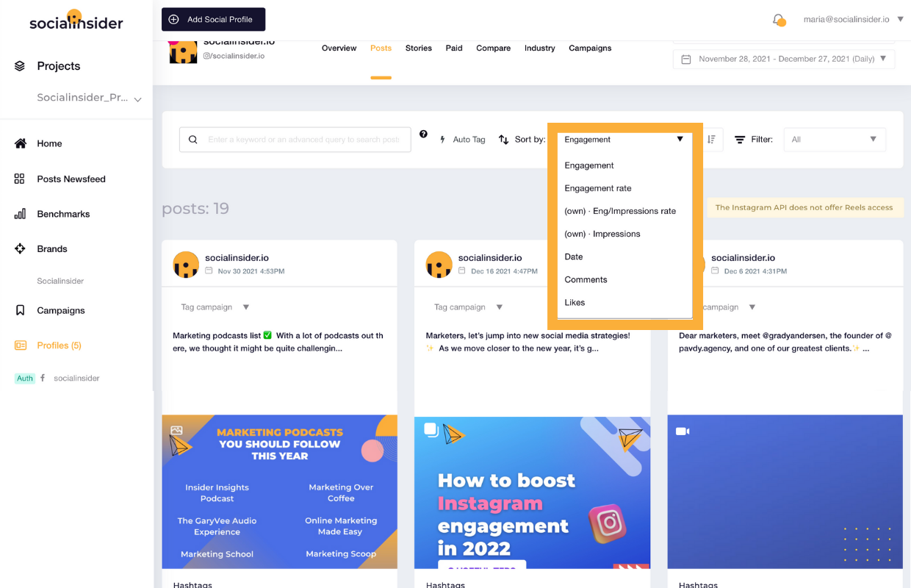Open Benchmarks in sidebar
This screenshot has height=588, width=911.
[x=63, y=214]
